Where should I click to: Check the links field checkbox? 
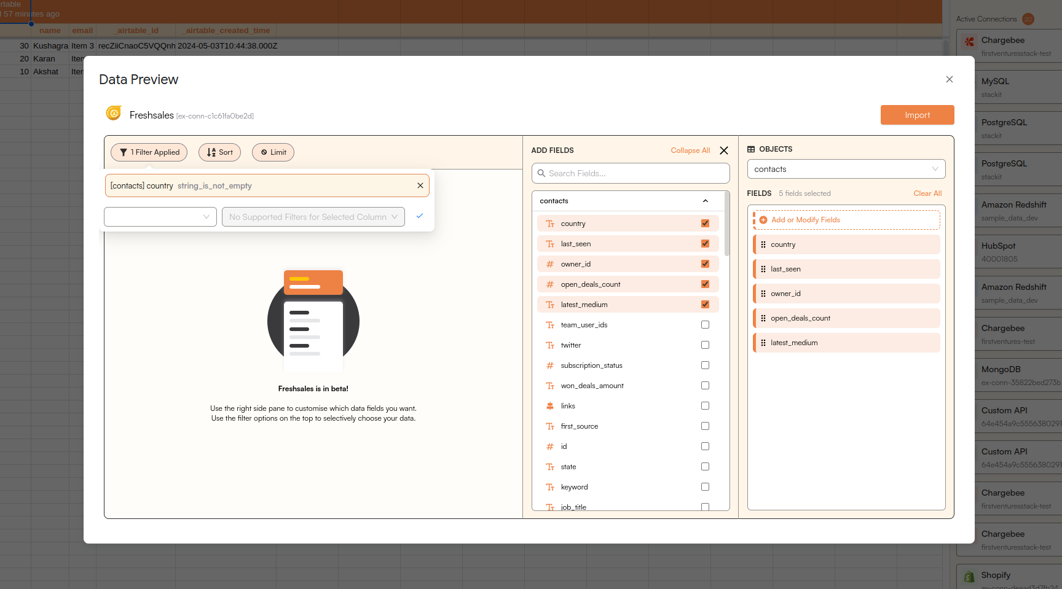click(705, 406)
